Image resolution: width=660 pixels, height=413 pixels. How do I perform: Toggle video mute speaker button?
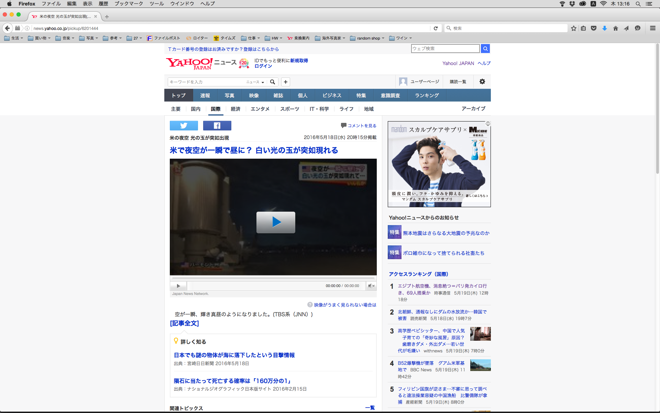[371, 286]
